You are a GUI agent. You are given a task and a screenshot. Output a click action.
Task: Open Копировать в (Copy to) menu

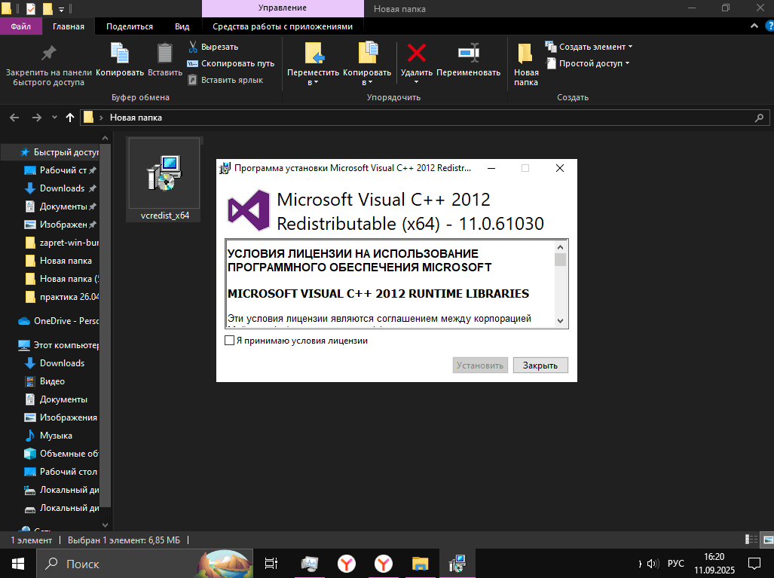pos(367,63)
